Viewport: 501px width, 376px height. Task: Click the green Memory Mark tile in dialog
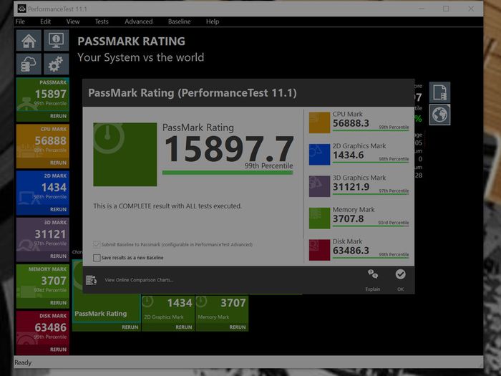click(319, 218)
